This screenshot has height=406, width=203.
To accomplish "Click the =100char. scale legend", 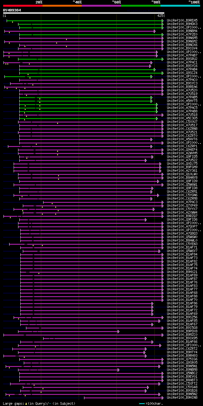I will pyautogui.click(x=151, y=403).
